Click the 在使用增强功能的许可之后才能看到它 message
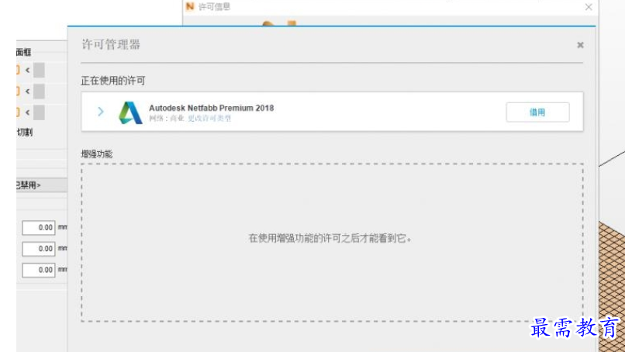This screenshot has height=352, width=625. point(330,238)
